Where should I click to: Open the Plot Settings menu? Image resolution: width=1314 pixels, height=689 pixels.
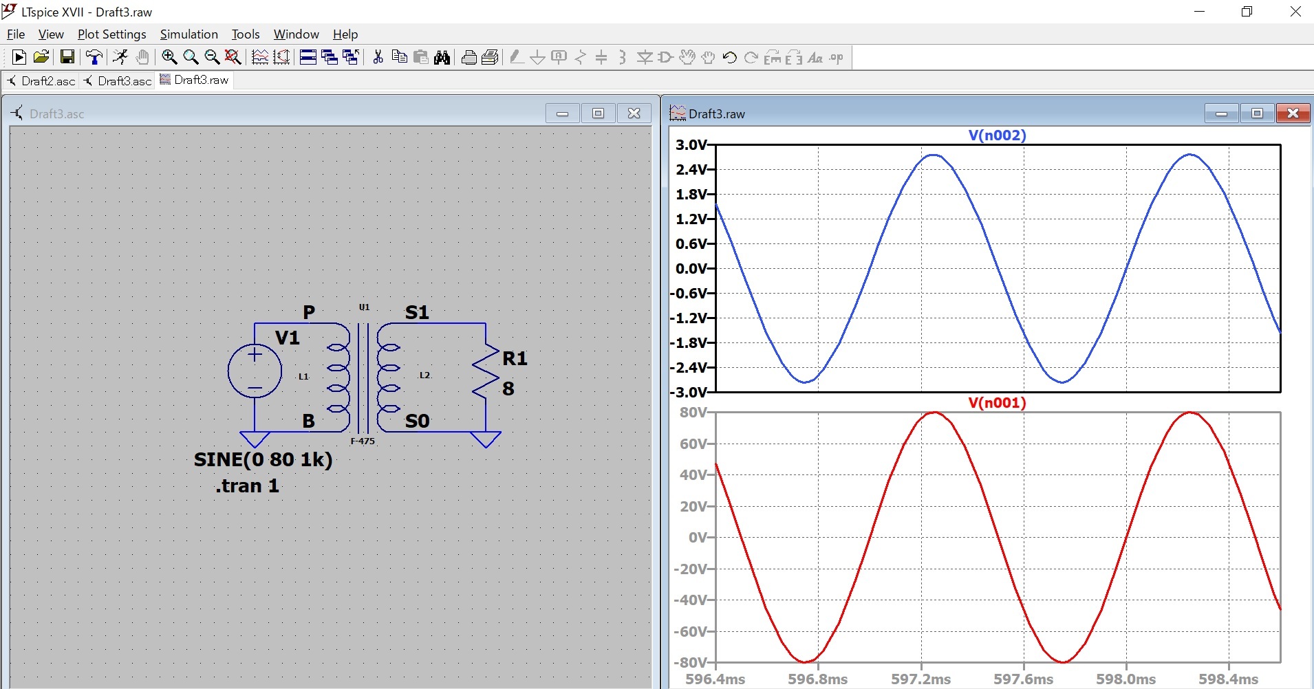point(111,34)
